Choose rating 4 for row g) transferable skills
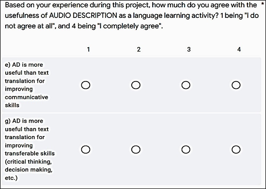Viewport: 266px width, 189px height. coord(236,149)
